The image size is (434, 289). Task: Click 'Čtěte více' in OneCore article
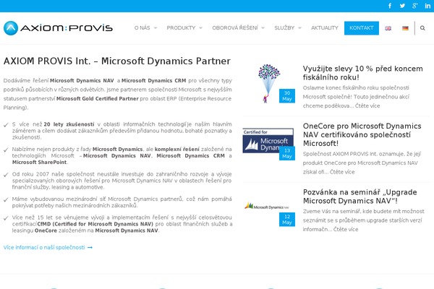pos(342,172)
